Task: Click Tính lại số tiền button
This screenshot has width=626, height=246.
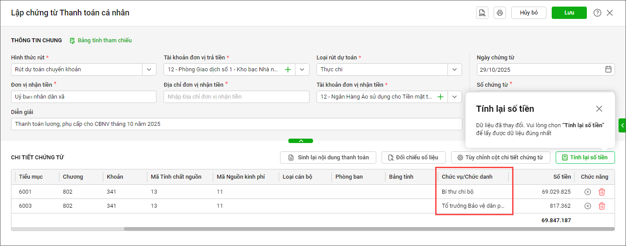Action: [x=585, y=158]
